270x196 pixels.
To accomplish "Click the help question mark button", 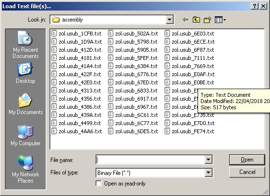I will 255,6.
